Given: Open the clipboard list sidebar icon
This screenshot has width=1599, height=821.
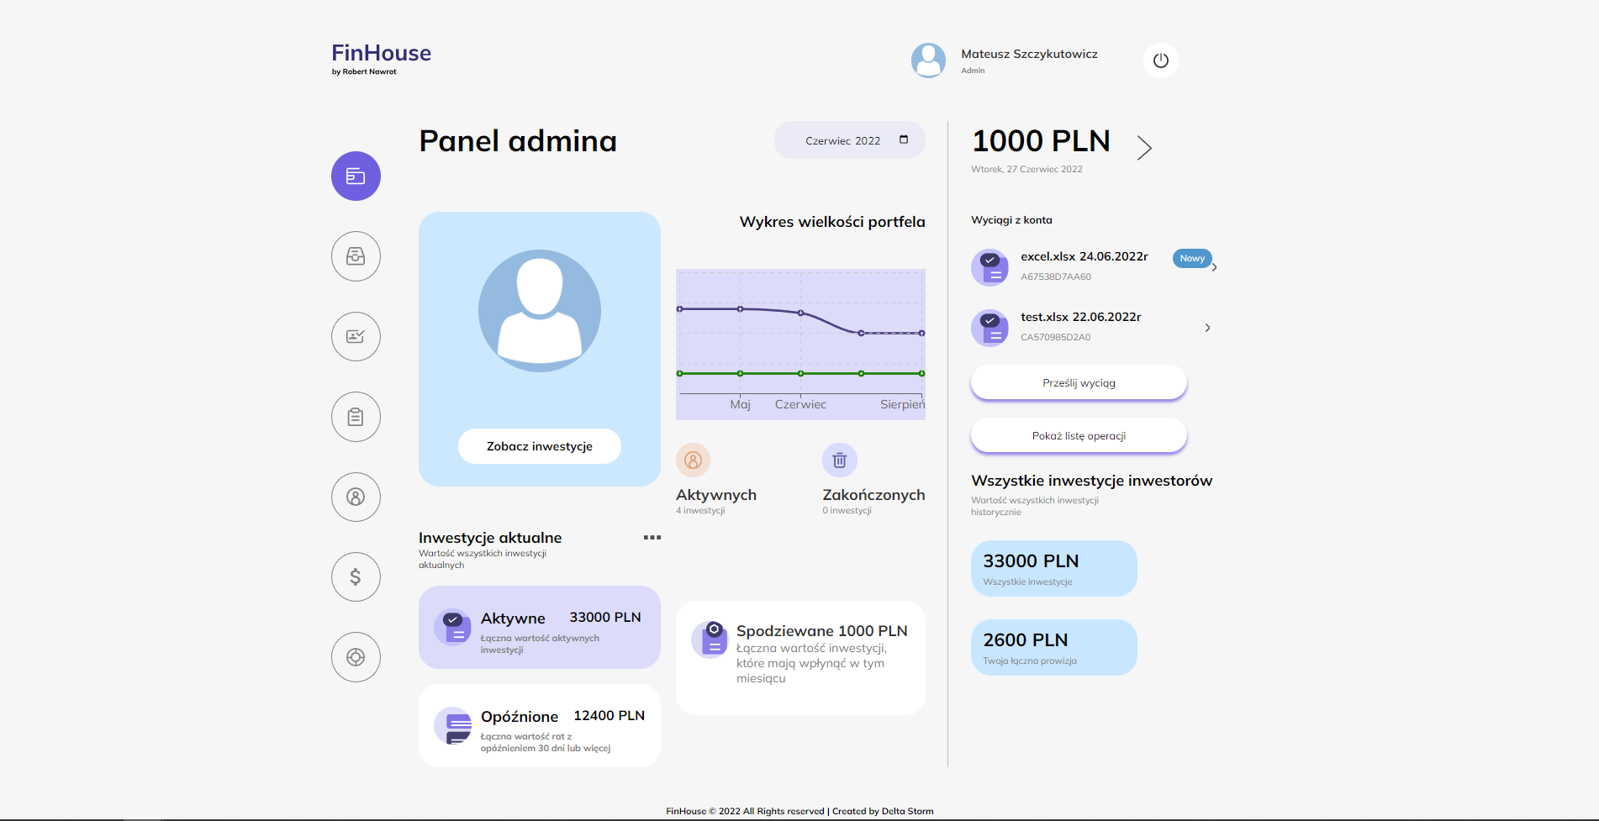Looking at the screenshot, I should (x=356, y=417).
